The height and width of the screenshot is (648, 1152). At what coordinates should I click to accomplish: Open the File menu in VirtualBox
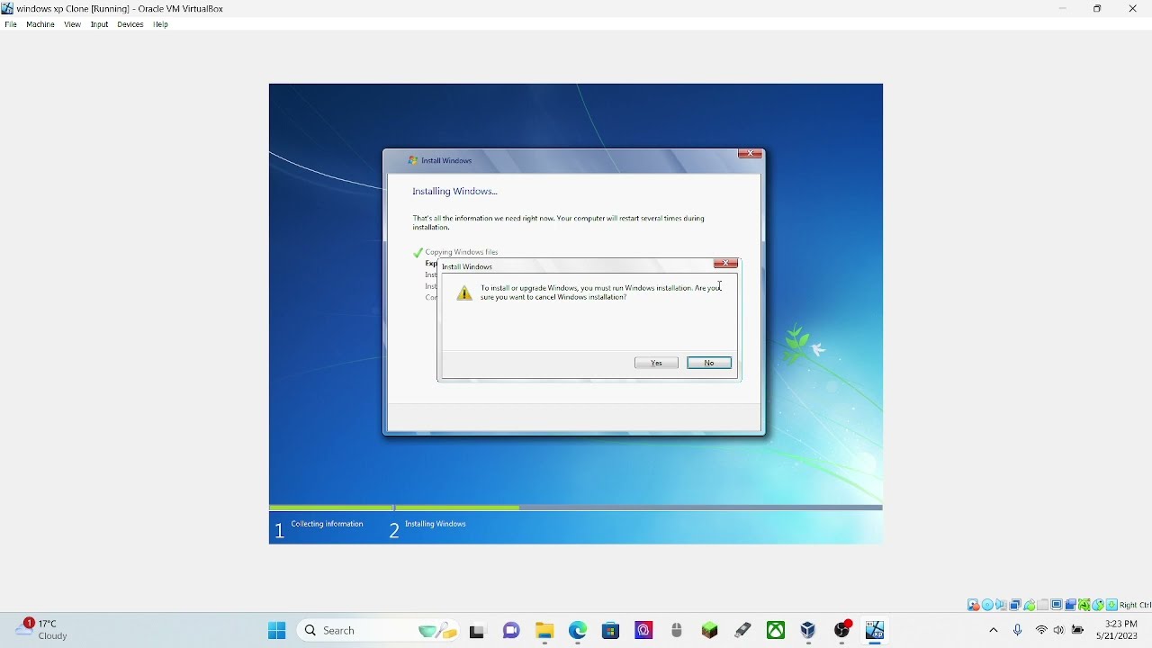(11, 24)
